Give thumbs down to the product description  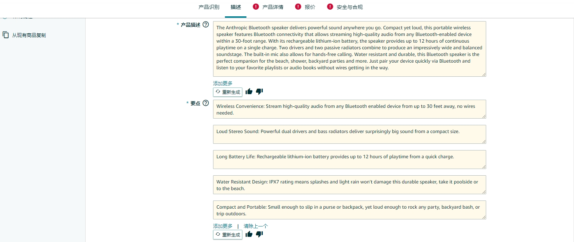coord(259,92)
